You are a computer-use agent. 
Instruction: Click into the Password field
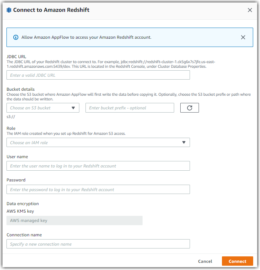point(98,189)
